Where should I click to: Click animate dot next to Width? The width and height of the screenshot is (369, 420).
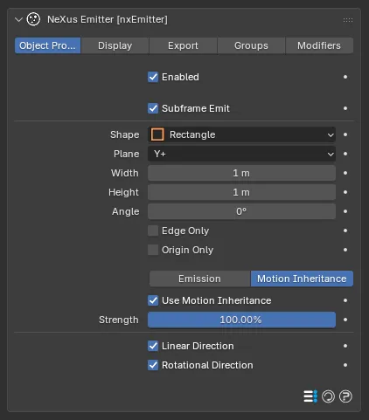tap(345, 173)
